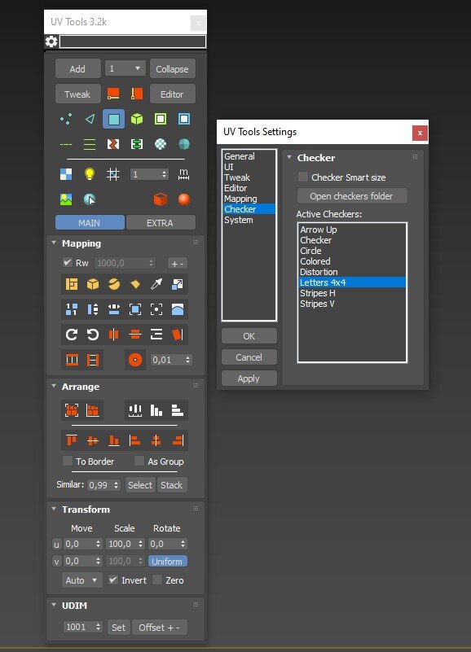Screen dimensions: 471x652
Task: Collapse the Arrange rollout
Action: coord(54,386)
